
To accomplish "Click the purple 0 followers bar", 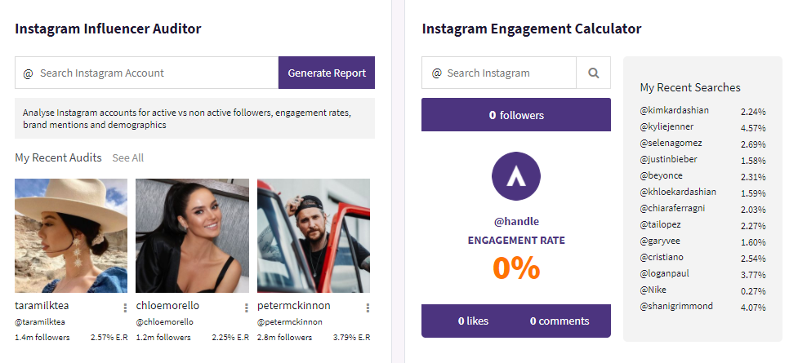I will 516,115.
